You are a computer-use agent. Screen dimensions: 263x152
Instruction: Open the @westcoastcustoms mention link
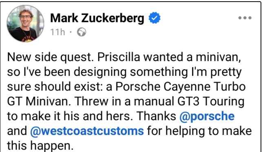pos(87,131)
